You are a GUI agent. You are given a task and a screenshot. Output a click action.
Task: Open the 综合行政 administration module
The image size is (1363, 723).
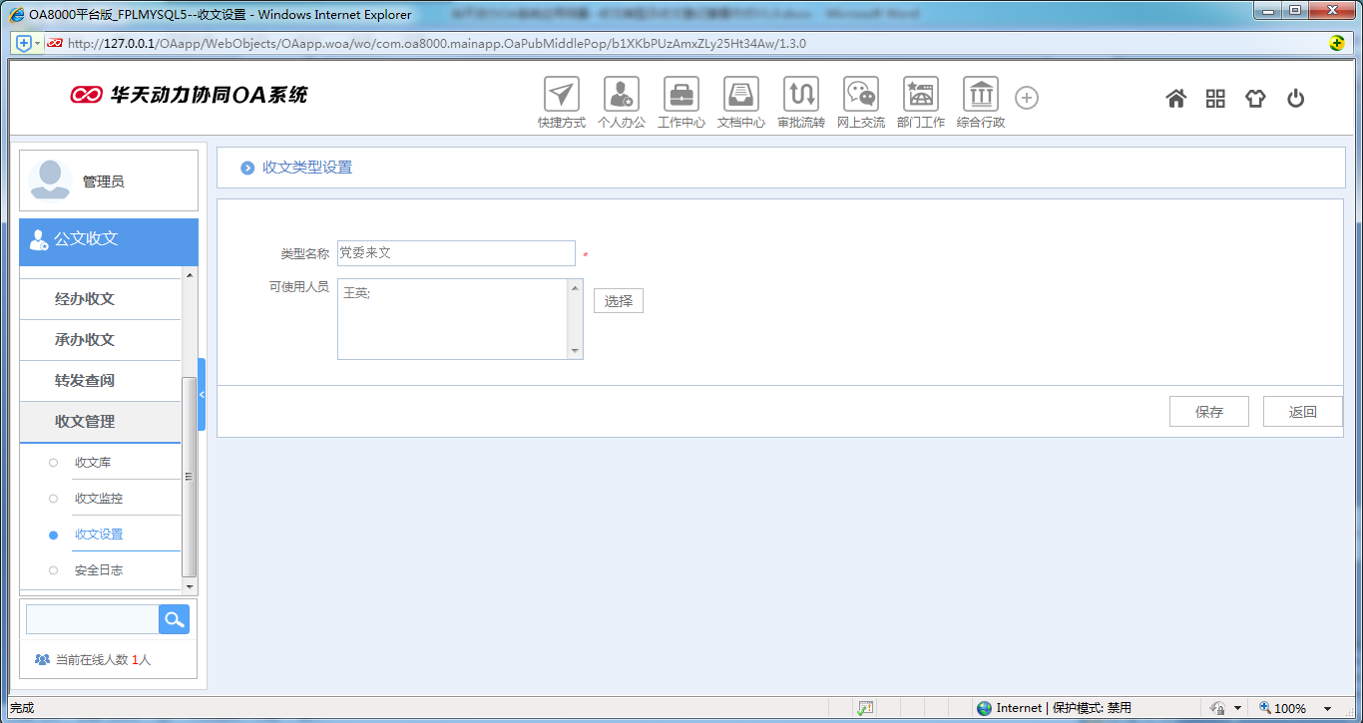(980, 98)
